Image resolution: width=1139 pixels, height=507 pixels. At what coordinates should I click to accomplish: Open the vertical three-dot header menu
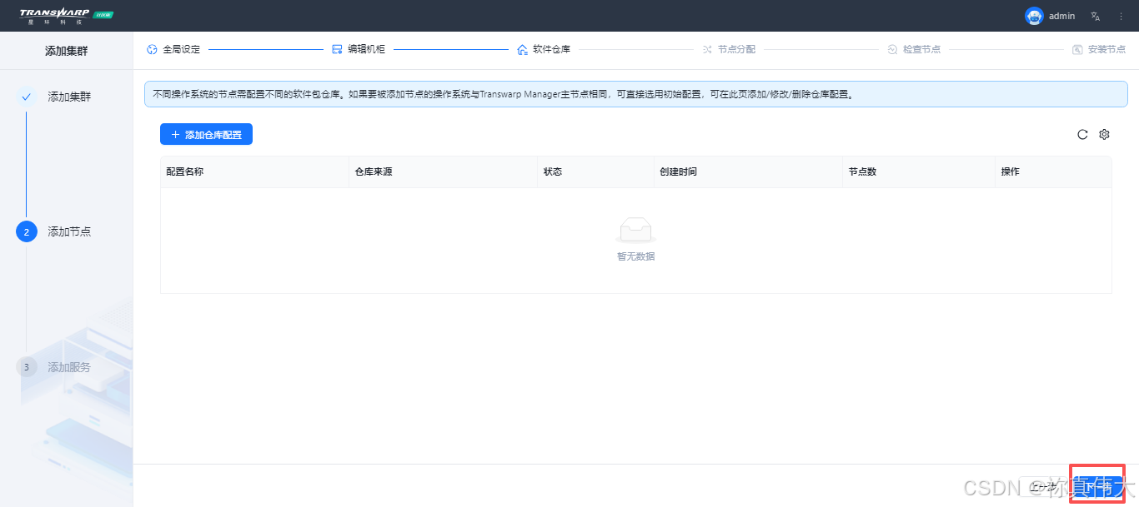[x=1121, y=16]
